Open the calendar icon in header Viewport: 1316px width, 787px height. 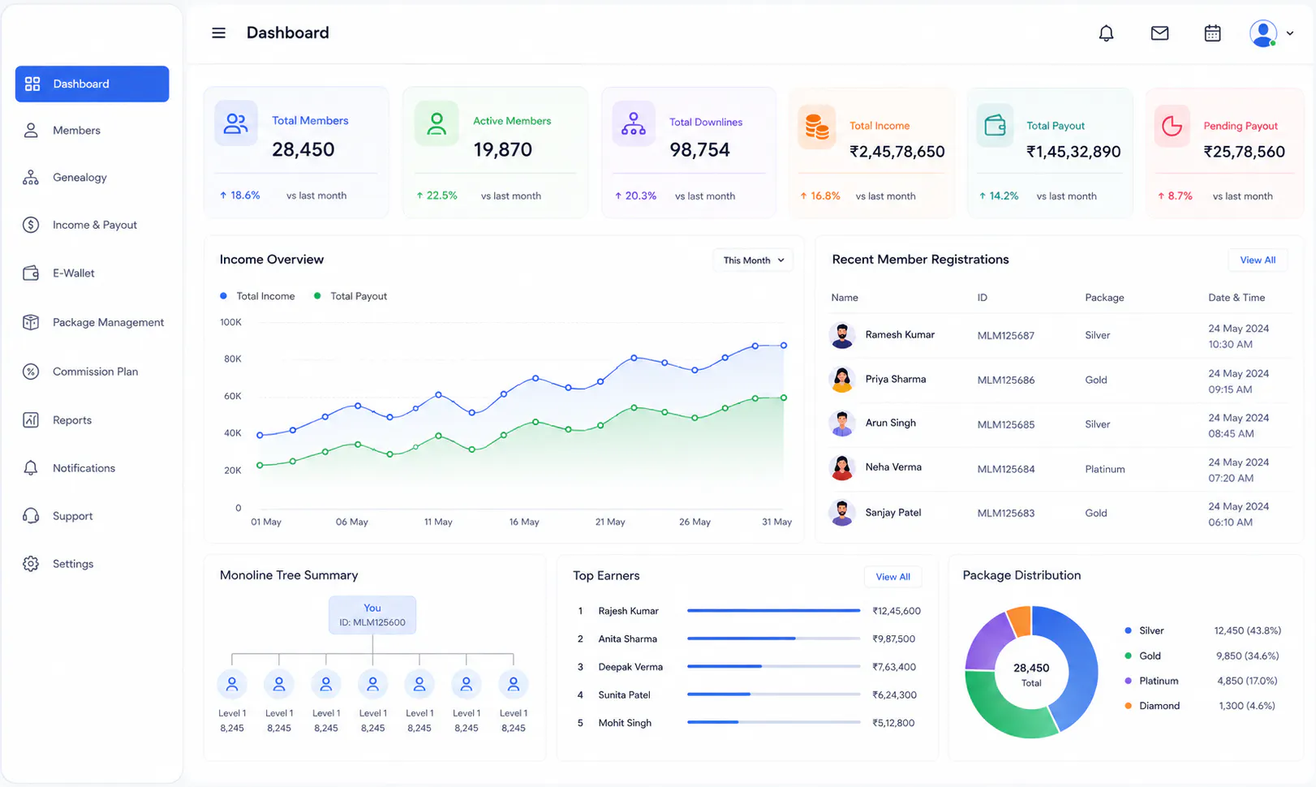coord(1212,33)
